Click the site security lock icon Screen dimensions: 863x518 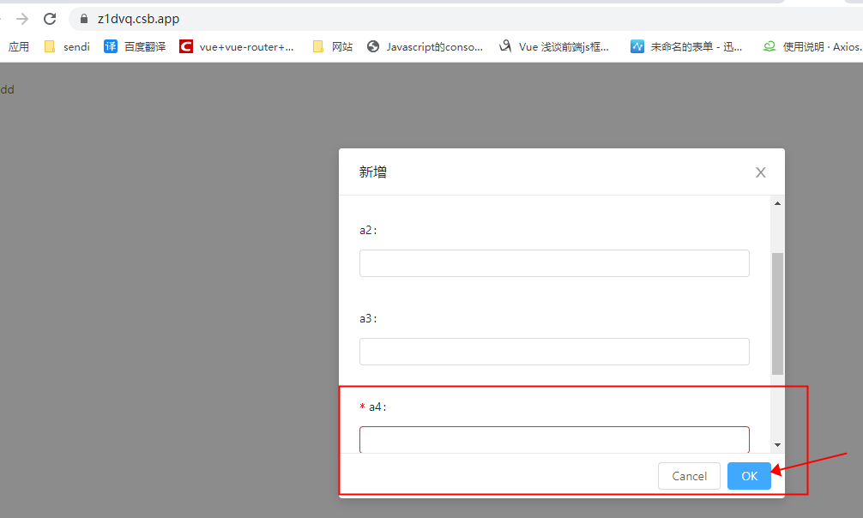coord(82,18)
